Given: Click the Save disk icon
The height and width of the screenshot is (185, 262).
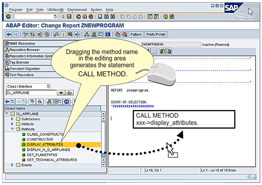Looking at the screenshot, I should point(69,17).
